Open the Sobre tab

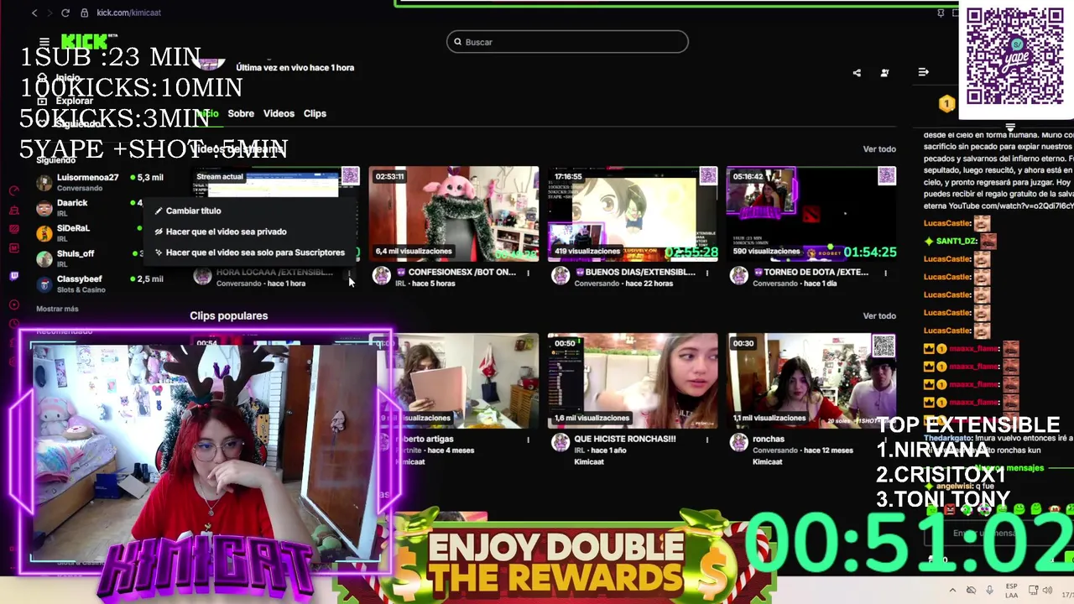tap(241, 113)
